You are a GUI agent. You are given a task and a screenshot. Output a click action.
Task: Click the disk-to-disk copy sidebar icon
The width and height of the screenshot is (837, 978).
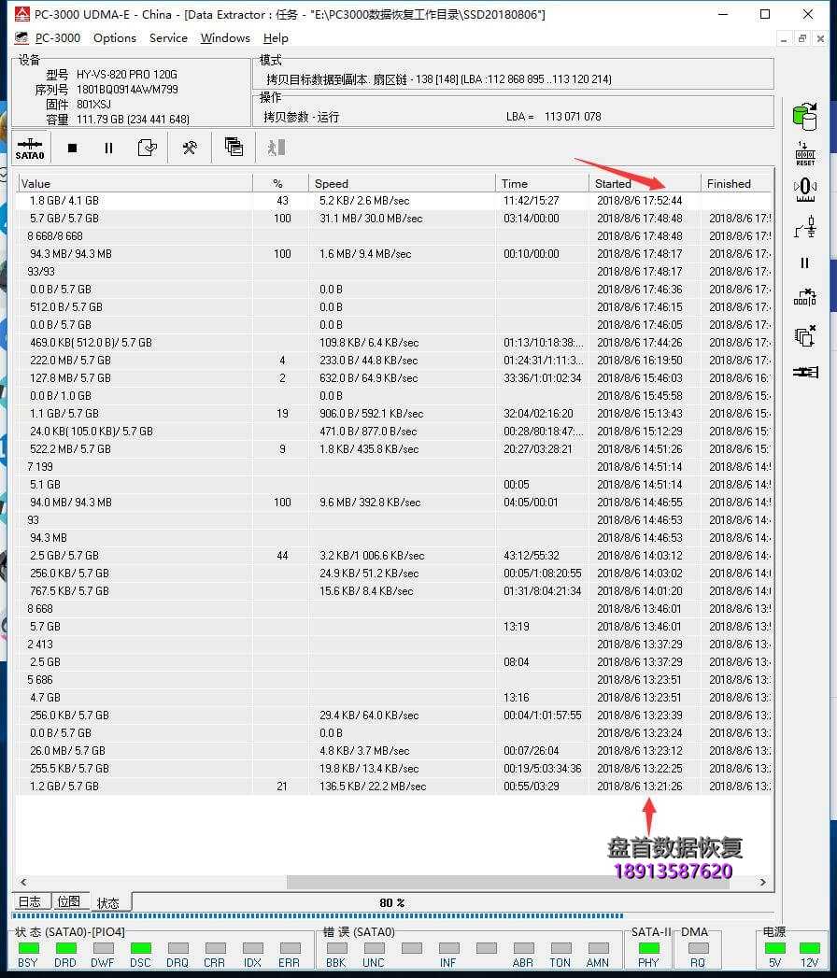[804, 114]
